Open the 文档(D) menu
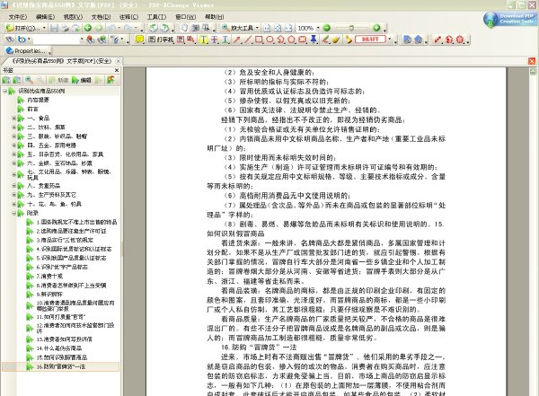 101,17
